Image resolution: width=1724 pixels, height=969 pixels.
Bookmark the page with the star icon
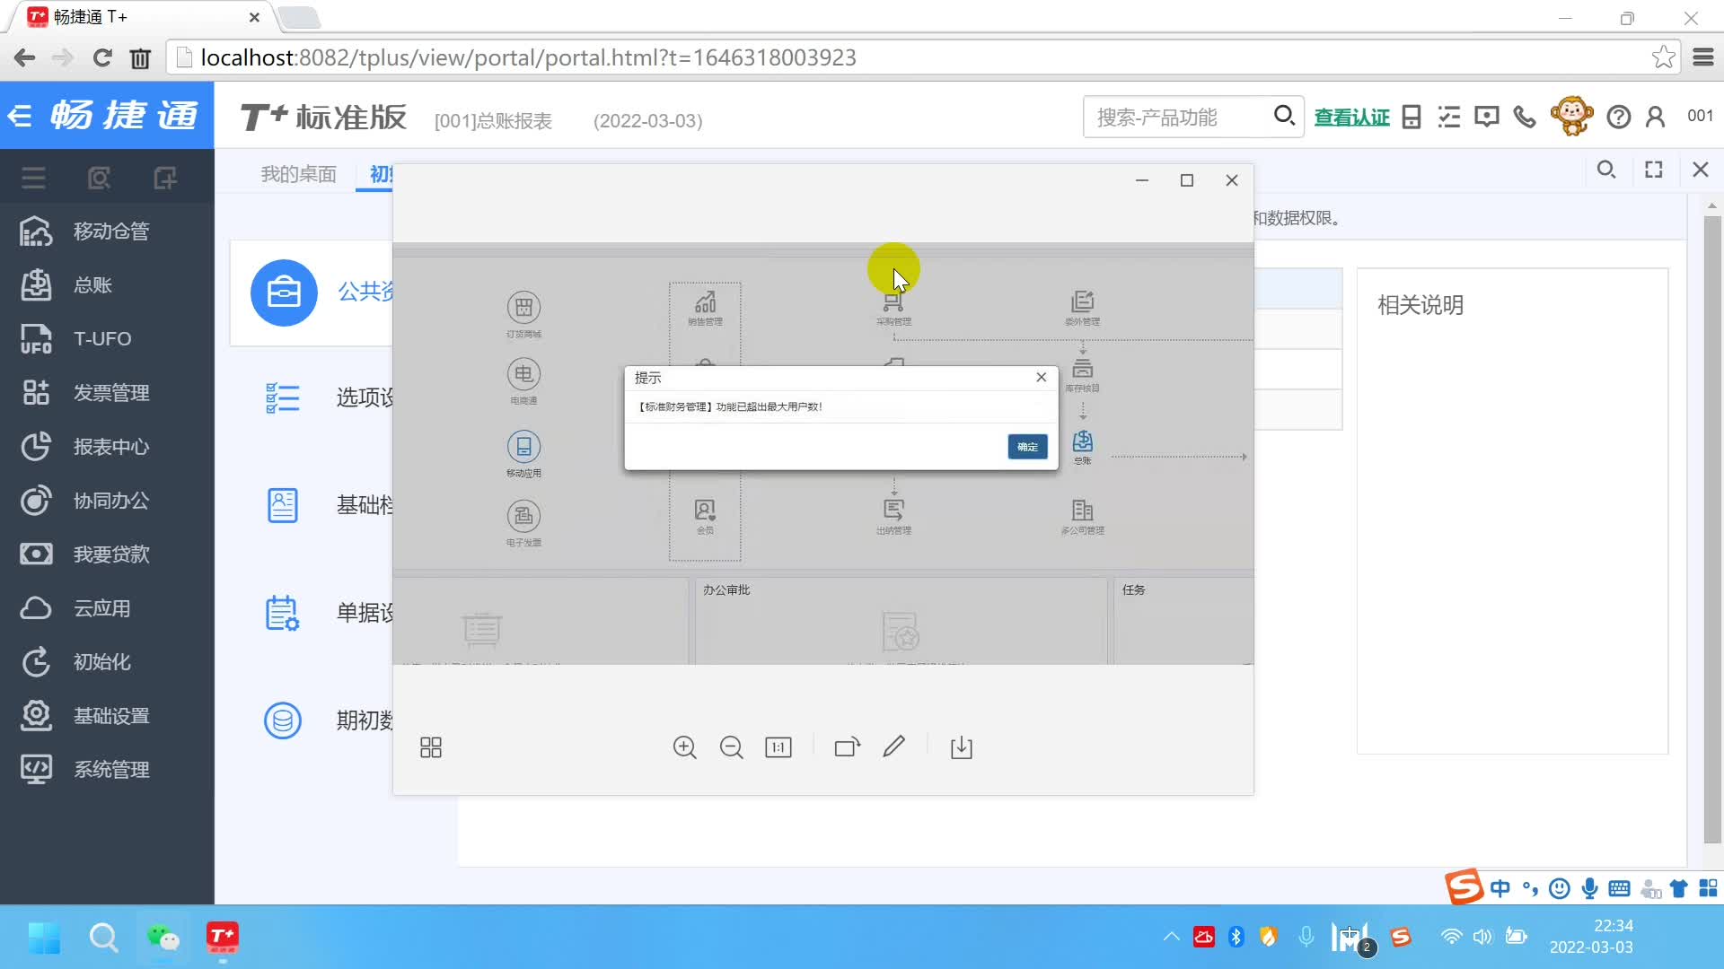1663,57
